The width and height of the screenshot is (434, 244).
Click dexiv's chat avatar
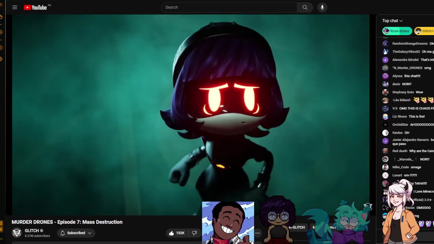[385, 84]
